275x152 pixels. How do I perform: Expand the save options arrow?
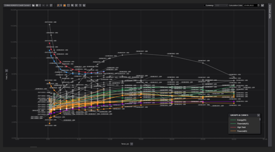coord(40,5)
